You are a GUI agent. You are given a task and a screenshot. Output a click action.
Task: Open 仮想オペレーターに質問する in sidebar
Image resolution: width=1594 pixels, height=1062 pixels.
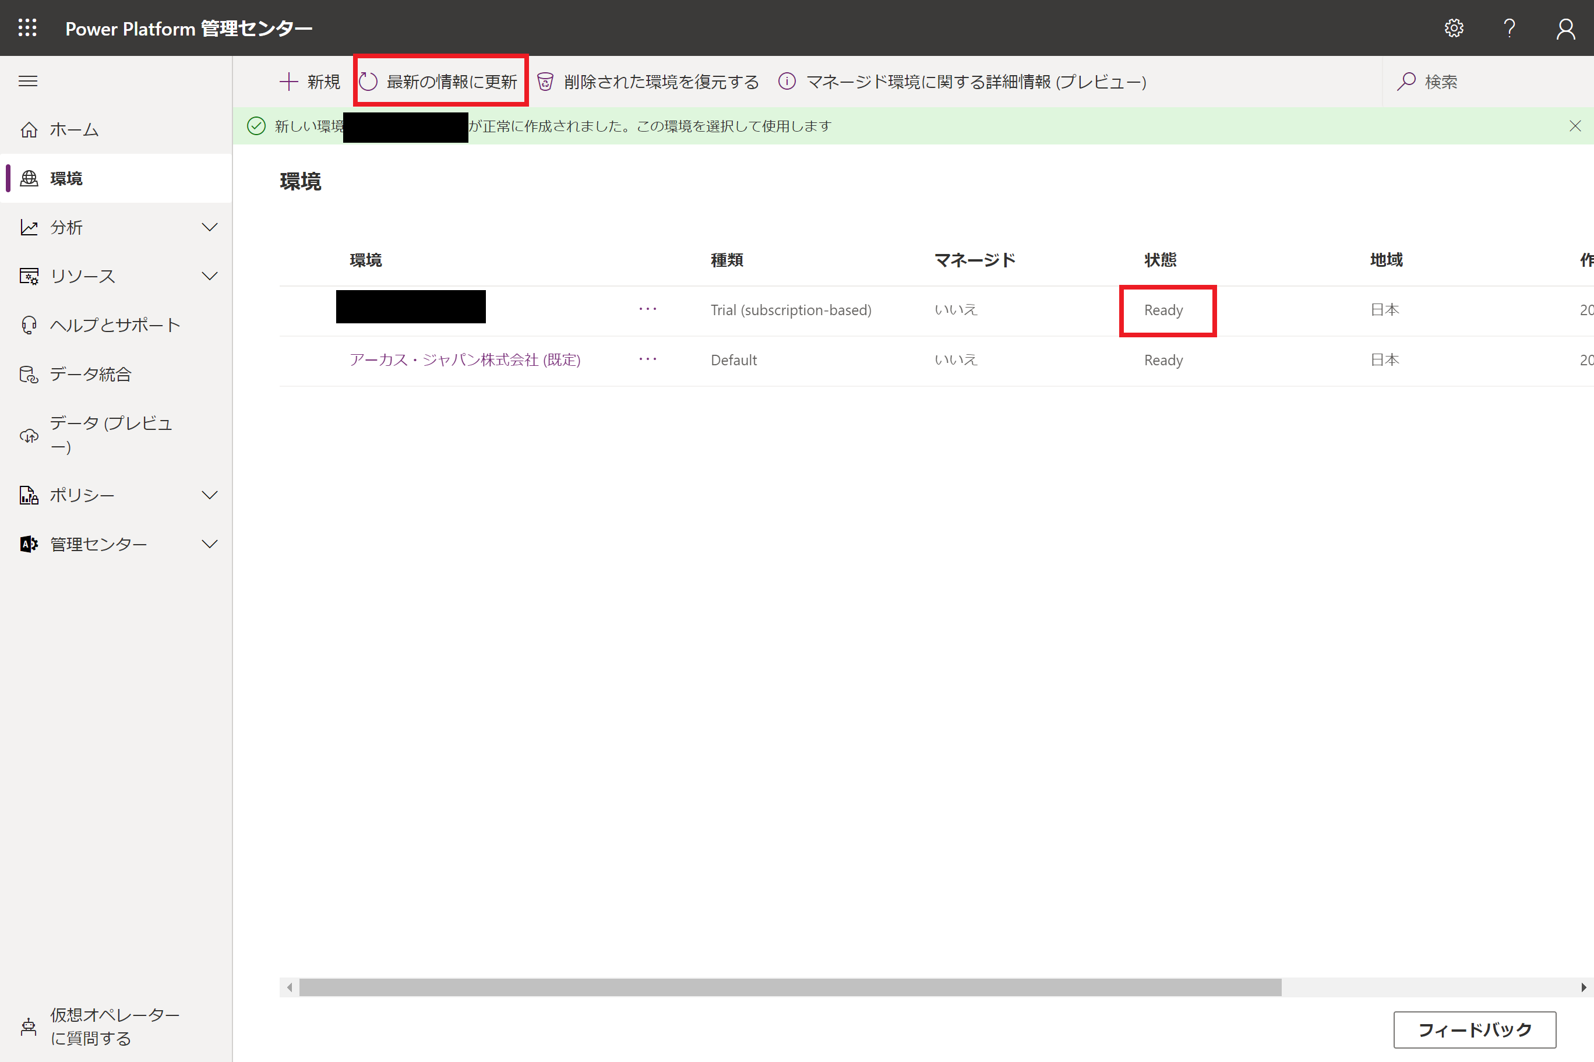(116, 1027)
